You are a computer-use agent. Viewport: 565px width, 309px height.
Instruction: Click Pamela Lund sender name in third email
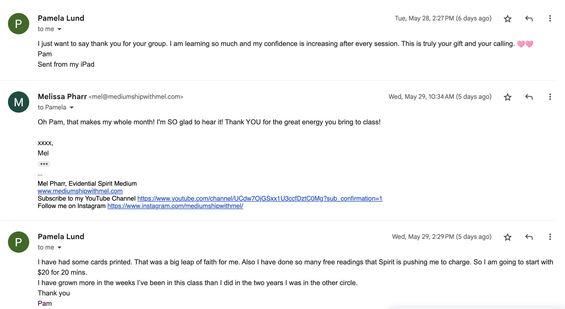(x=61, y=236)
